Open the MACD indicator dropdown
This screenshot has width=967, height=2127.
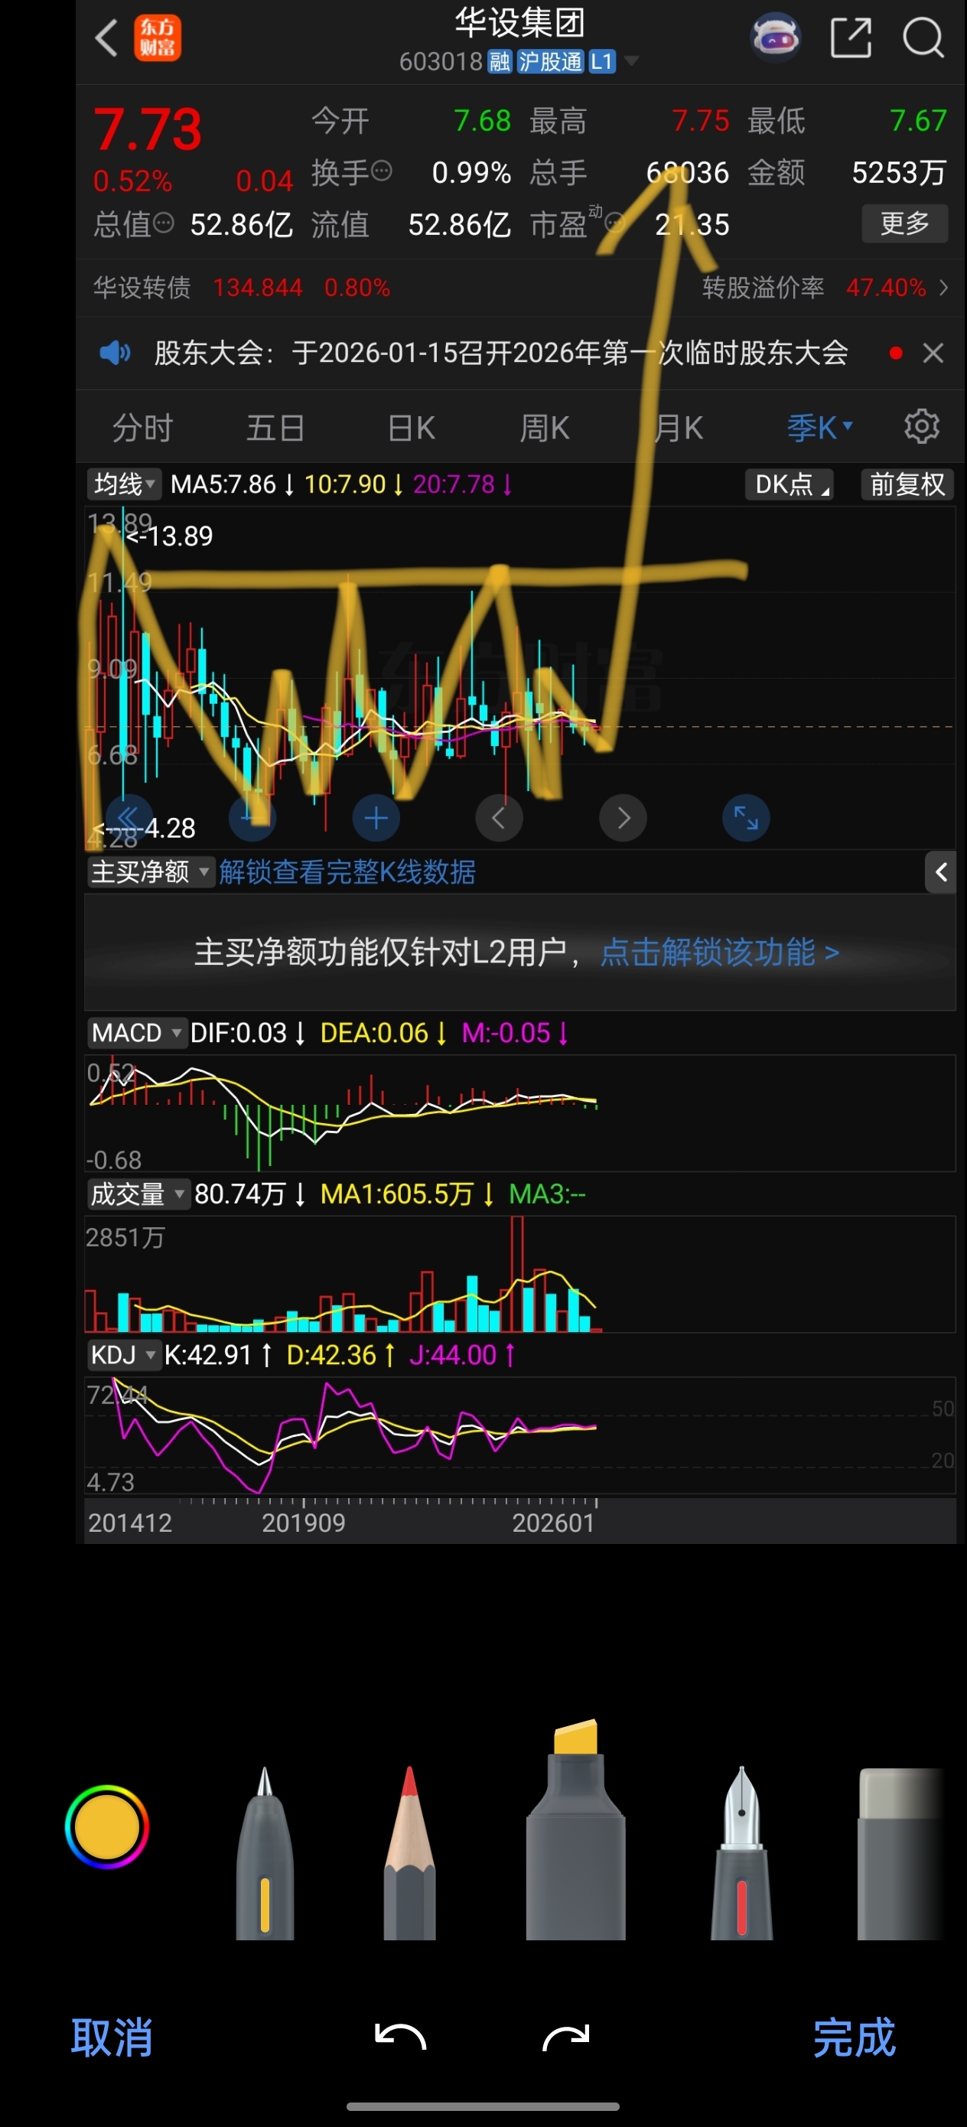pyautogui.click(x=136, y=1033)
